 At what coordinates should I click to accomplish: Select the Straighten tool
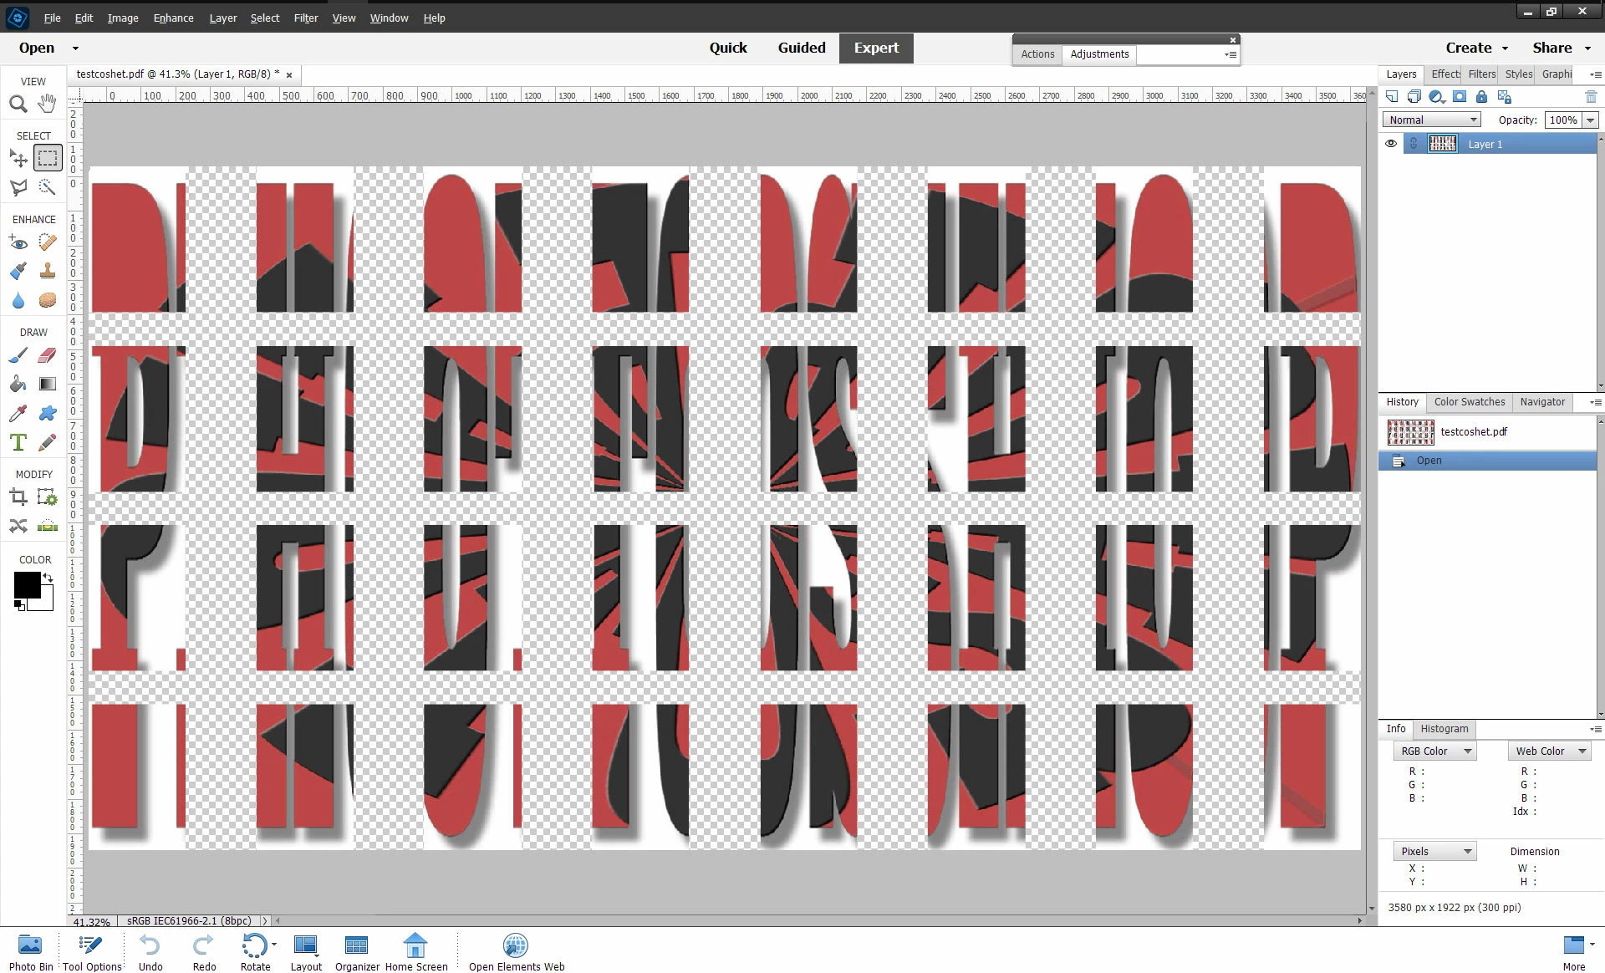click(x=48, y=526)
